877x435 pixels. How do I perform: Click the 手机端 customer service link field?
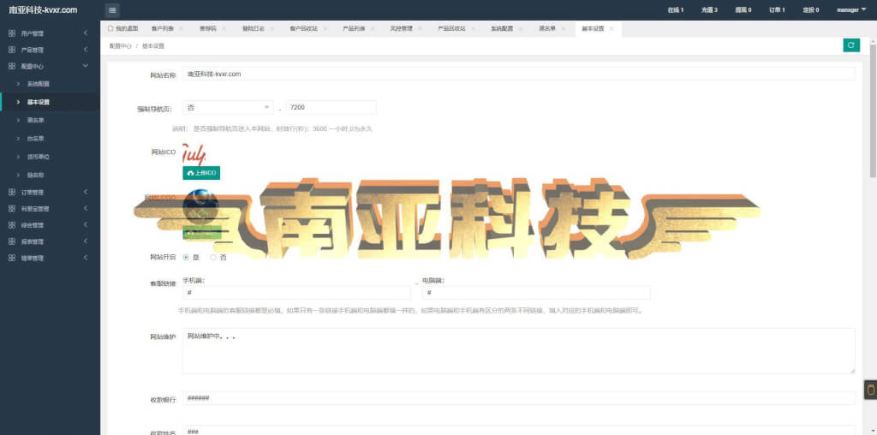point(296,293)
